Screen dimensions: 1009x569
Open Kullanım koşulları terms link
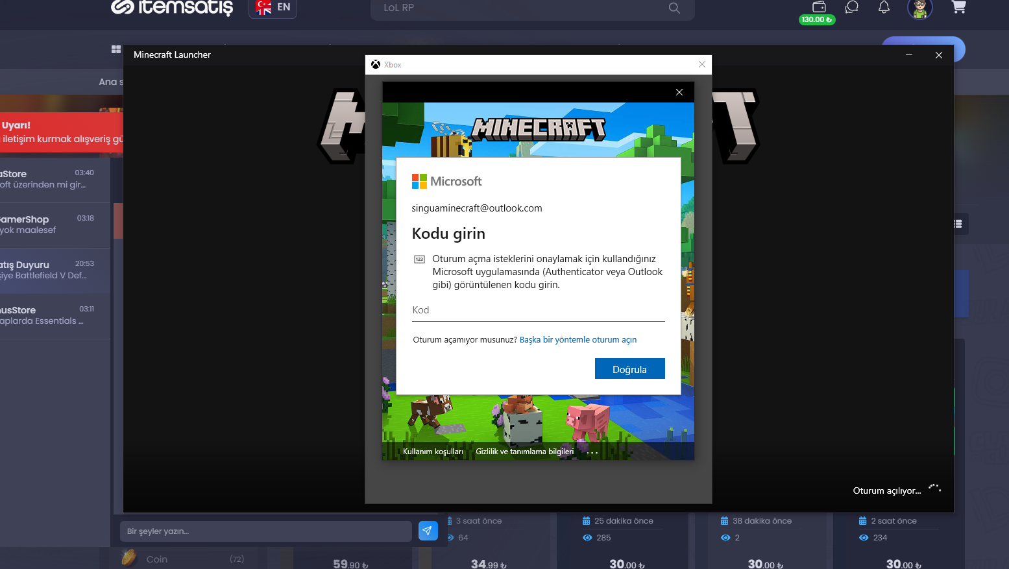[x=433, y=452]
